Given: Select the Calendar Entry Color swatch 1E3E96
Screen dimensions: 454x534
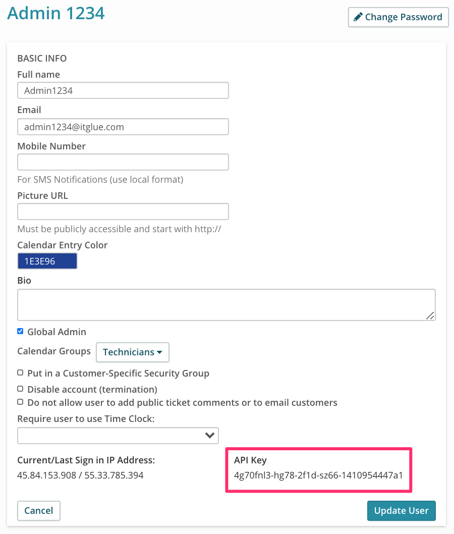Looking at the screenshot, I should point(47,261).
